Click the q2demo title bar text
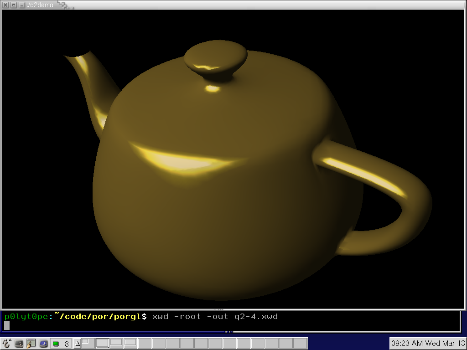The width and height of the screenshot is (467, 350). pos(41,5)
